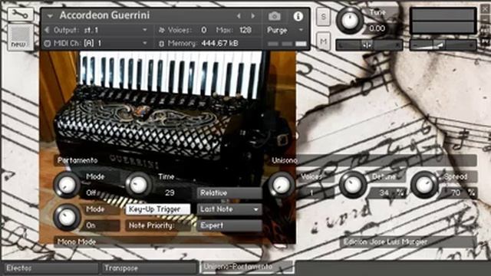The image size is (491, 276).
Task: Open the Purge dropdown menu
Action: point(285,30)
